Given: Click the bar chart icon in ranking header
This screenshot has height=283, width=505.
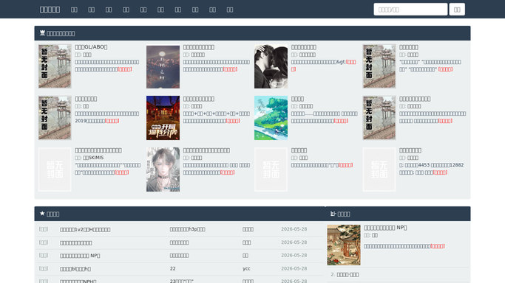Looking at the screenshot, I should point(333,214).
